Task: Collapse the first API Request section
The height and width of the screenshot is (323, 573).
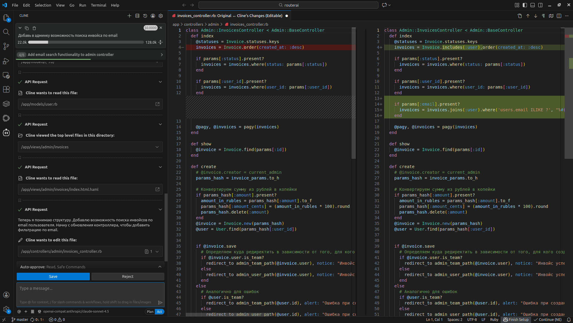Action: [x=161, y=82]
